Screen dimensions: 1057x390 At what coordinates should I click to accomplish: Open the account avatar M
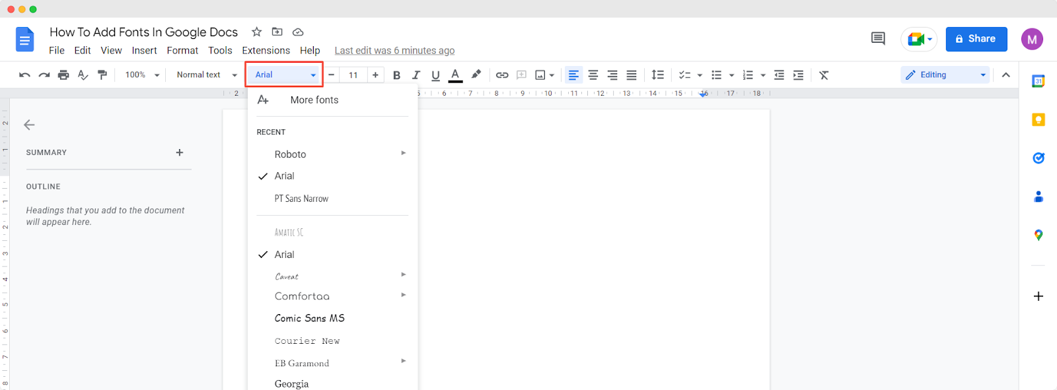point(1032,39)
